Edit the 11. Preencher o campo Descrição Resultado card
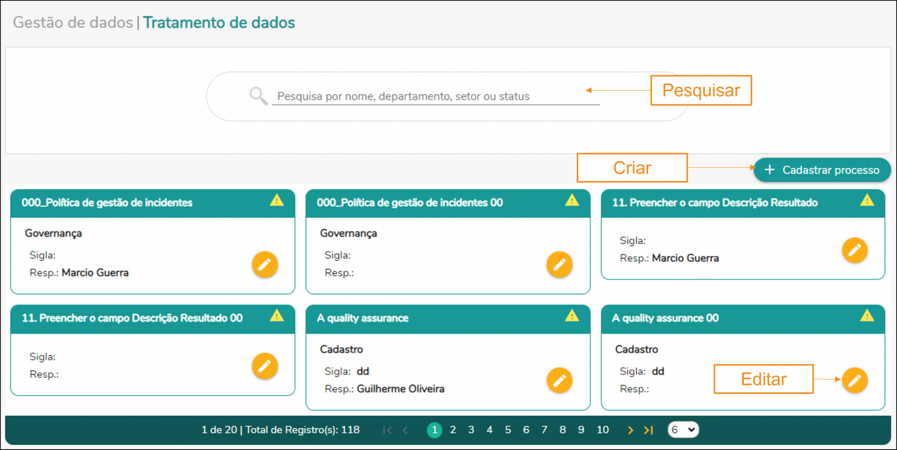897x450 pixels. 855,250
